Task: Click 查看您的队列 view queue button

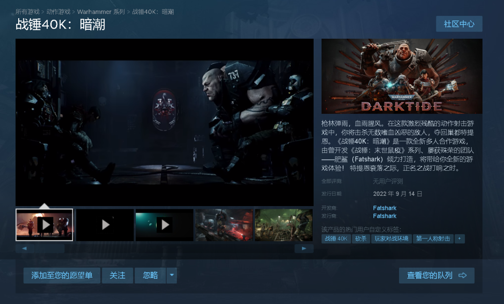Action: (x=436, y=276)
